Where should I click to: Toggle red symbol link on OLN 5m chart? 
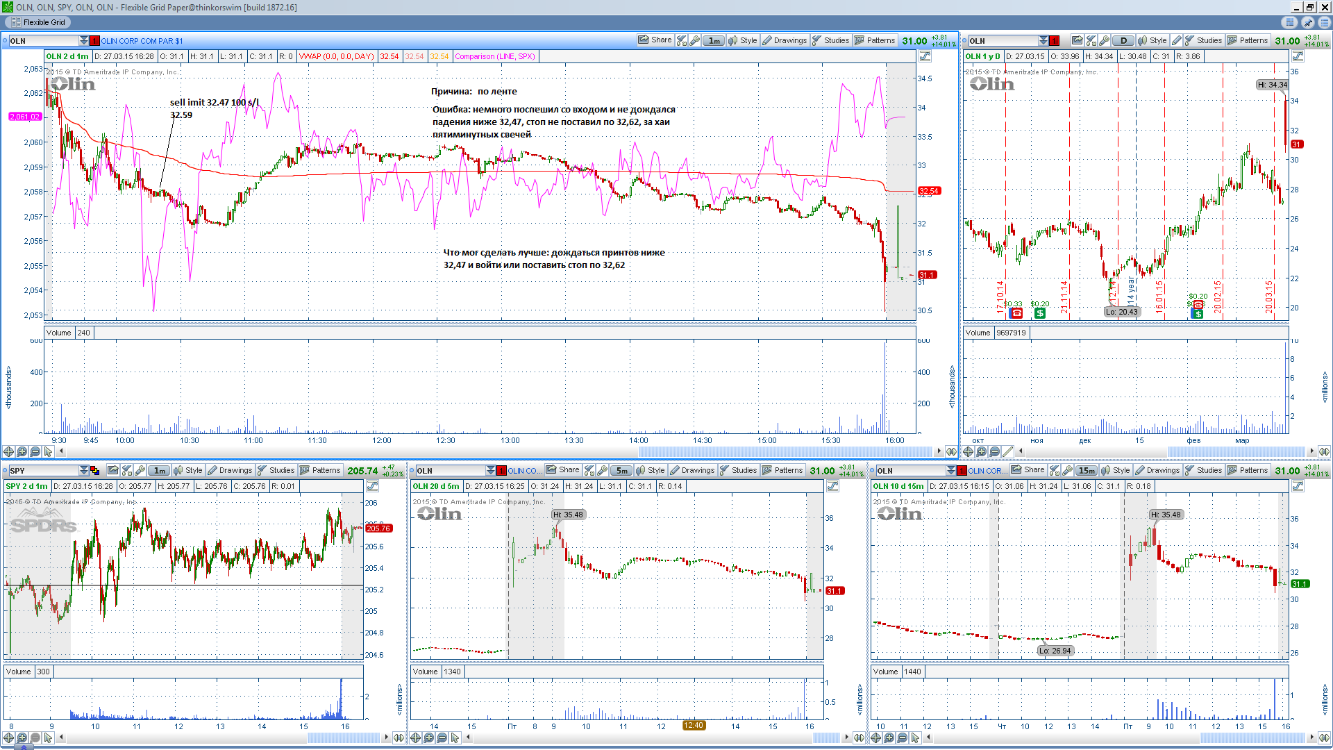[x=502, y=471]
